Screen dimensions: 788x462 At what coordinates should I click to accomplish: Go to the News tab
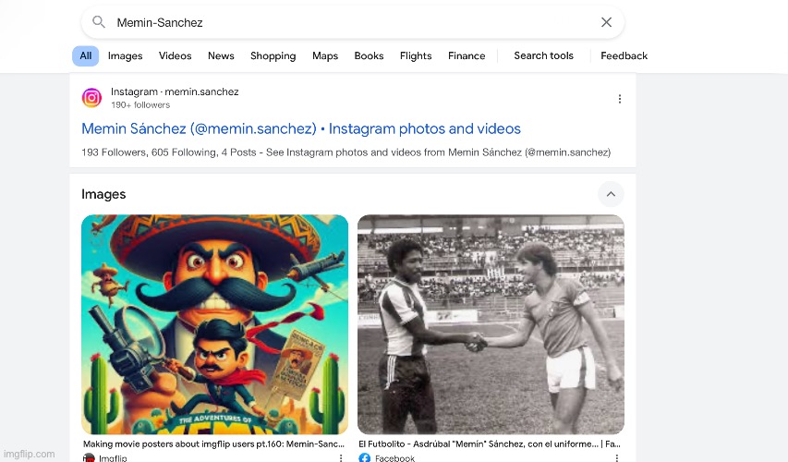point(221,55)
